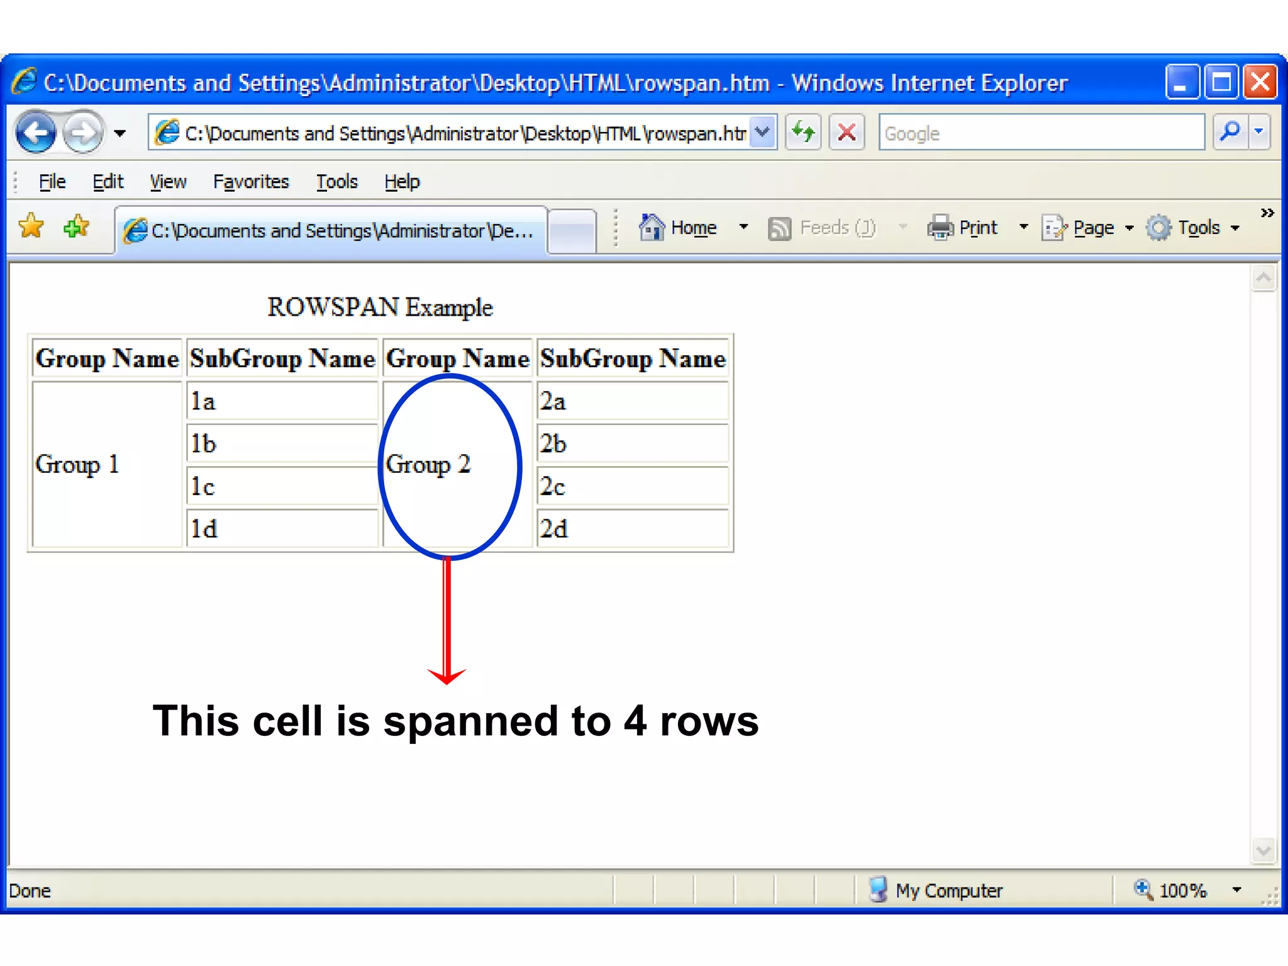
Task: Close the Internet Explorer window
Action: 1260,82
